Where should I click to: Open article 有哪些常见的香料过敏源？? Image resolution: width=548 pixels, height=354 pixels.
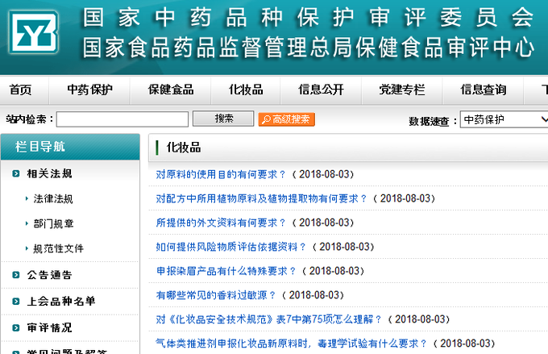point(216,295)
